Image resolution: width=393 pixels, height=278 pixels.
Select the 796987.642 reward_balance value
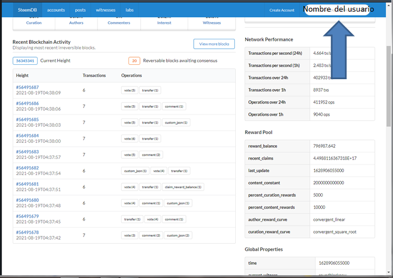click(x=324, y=146)
